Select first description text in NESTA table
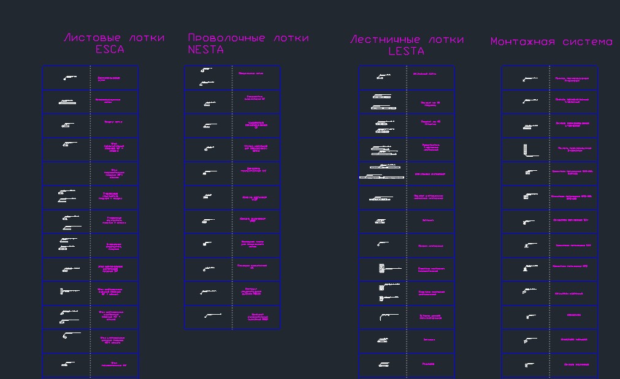The image size is (620, 379). [x=251, y=73]
